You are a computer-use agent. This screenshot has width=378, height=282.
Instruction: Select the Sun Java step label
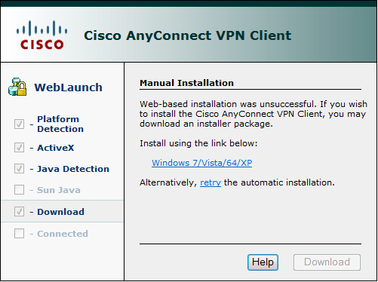[59, 190]
